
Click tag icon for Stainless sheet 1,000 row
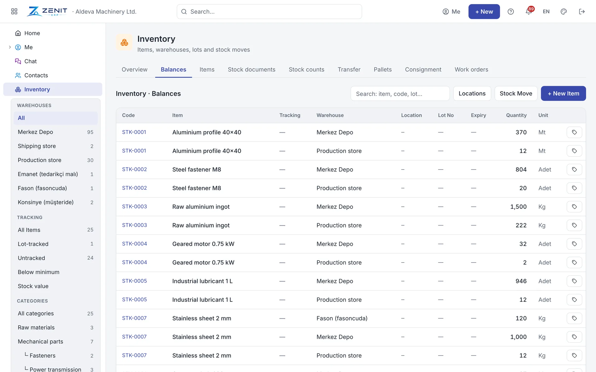[x=574, y=337]
